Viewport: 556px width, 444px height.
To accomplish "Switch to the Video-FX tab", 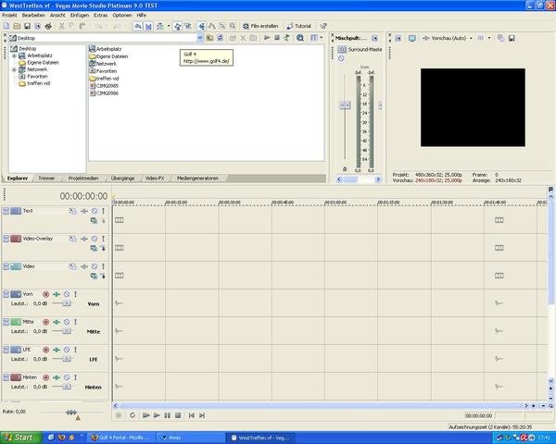I will point(155,179).
